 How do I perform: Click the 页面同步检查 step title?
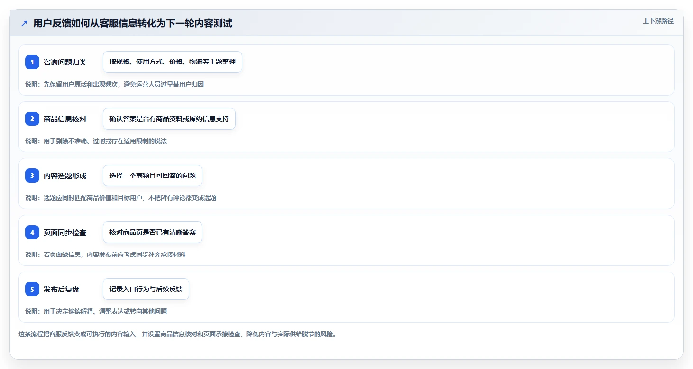coord(65,232)
